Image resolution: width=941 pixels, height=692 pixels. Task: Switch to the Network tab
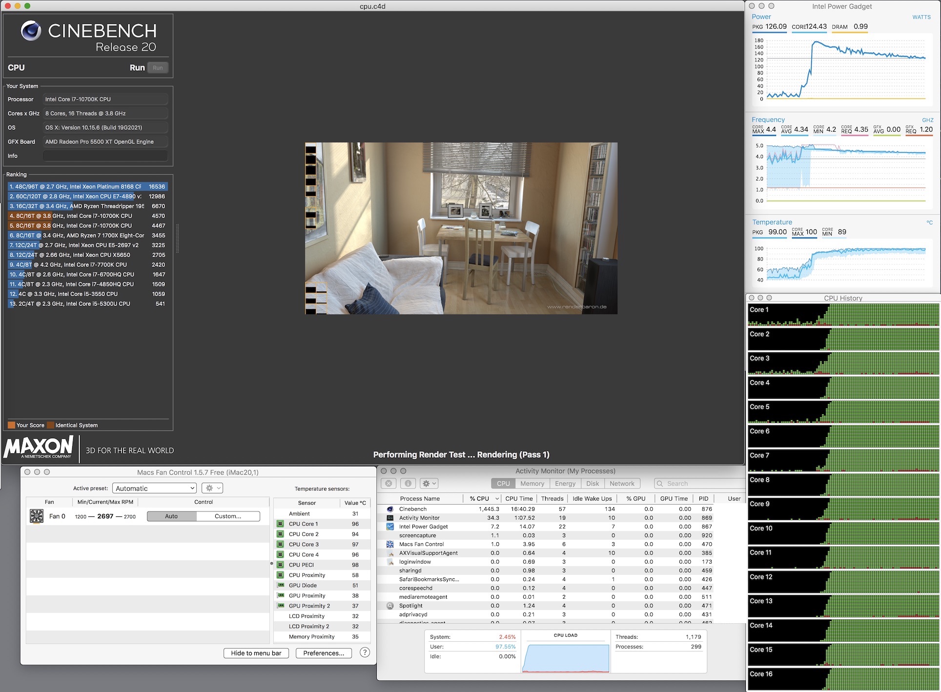point(622,483)
